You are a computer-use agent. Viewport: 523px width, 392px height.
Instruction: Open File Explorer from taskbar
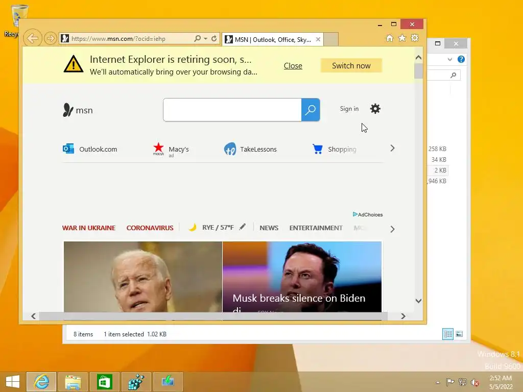point(73,382)
